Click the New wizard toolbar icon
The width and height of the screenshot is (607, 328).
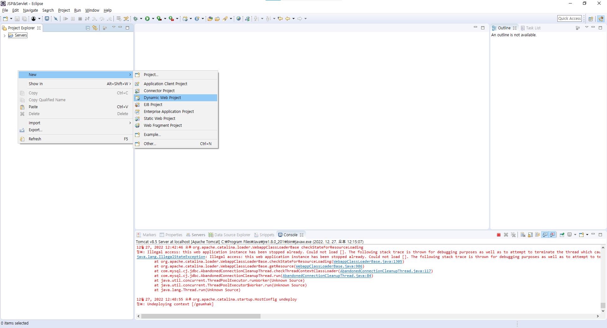point(5,19)
